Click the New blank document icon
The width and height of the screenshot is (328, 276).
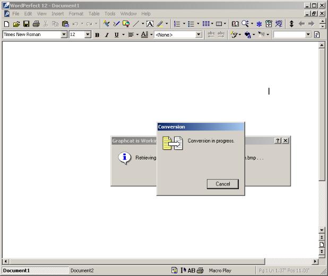point(6,24)
